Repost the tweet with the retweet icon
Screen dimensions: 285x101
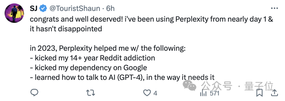(x=90, y=93)
